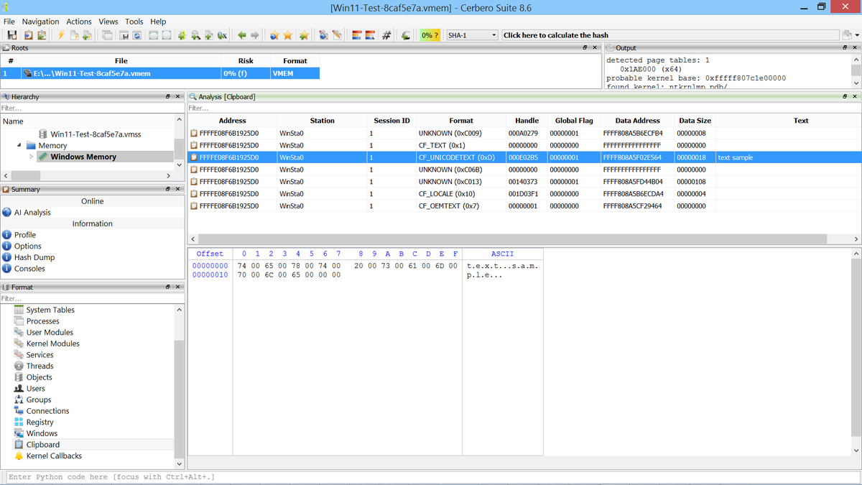Click the globe with star toolbar icon
This screenshot has height=485, width=862.
point(274,35)
